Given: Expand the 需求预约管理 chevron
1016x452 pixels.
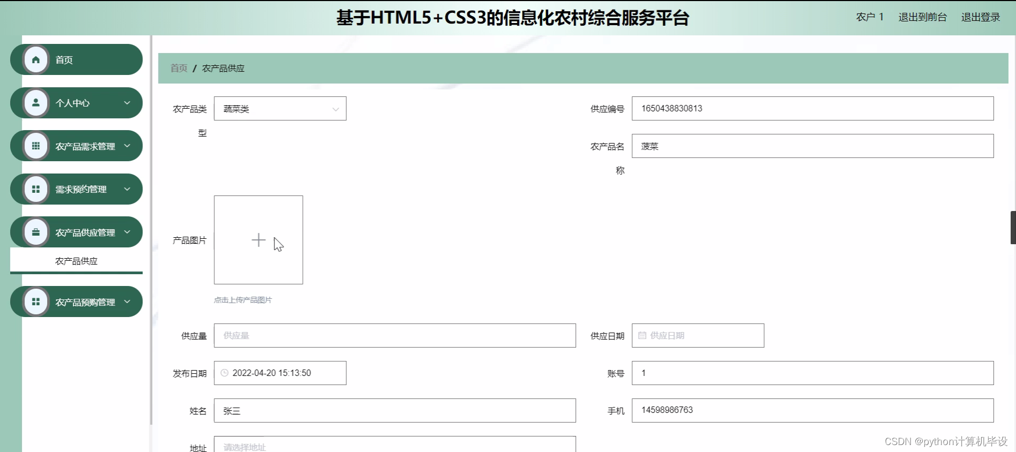Looking at the screenshot, I should (x=127, y=189).
